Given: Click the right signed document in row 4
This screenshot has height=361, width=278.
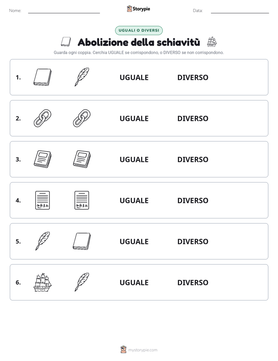Looking at the screenshot, I should click(82, 200).
